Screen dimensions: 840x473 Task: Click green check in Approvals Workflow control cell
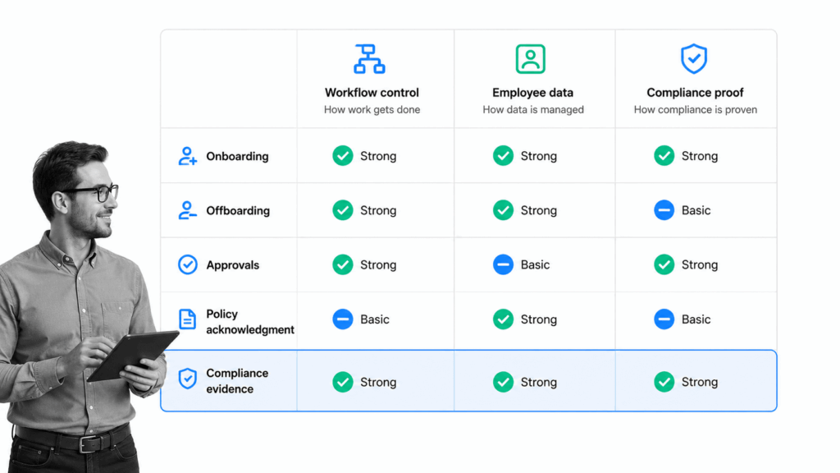point(343,264)
